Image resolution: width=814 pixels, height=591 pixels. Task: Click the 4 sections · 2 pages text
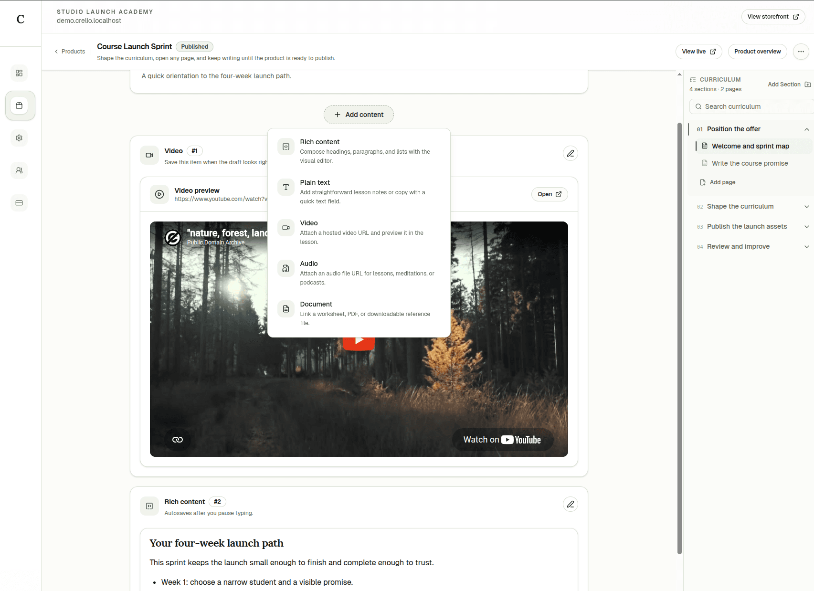[715, 89]
